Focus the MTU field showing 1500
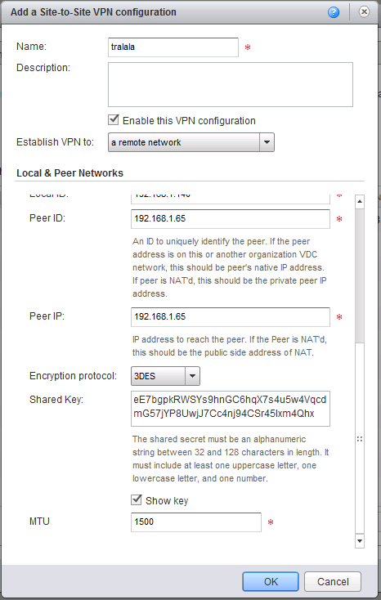The height and width of the screenshot is (600, 381). tap(196, 522)
